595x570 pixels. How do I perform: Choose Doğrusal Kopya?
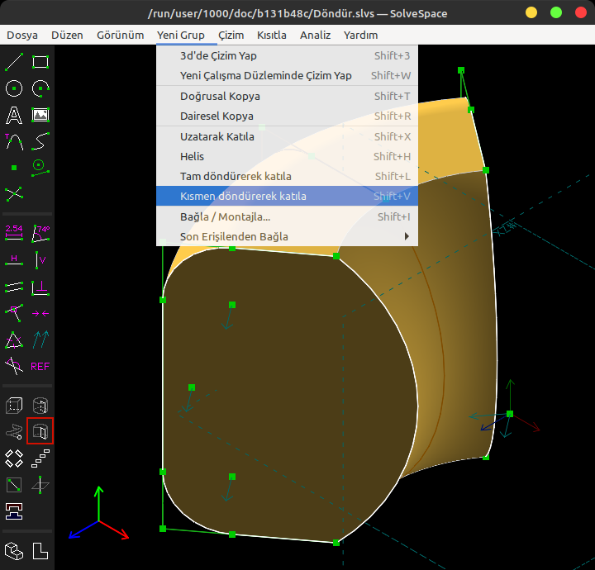click(x=288, y=97)
